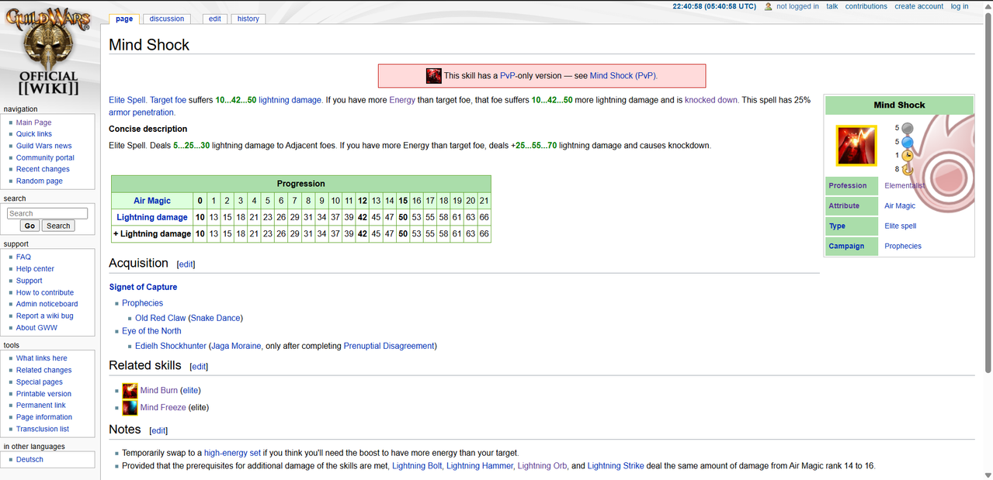Viewport: 993px width, 480px height.
Task: Open Edielh Shockhunter link
Action: 171,346
